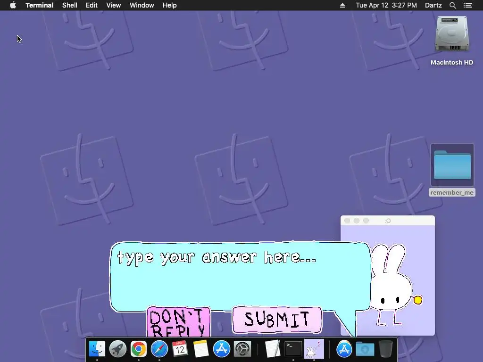Open the Edit menu

click(x=92, y=5)
